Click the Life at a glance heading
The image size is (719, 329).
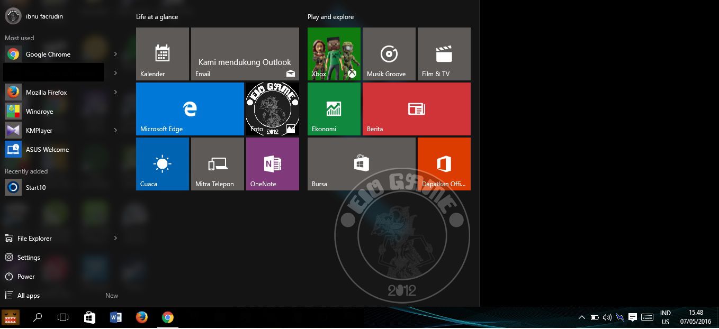pyautogui.click(x=157, y=17)
